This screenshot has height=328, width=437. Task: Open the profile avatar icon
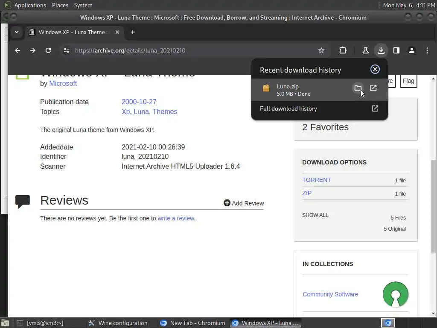(x=412, y=50)
